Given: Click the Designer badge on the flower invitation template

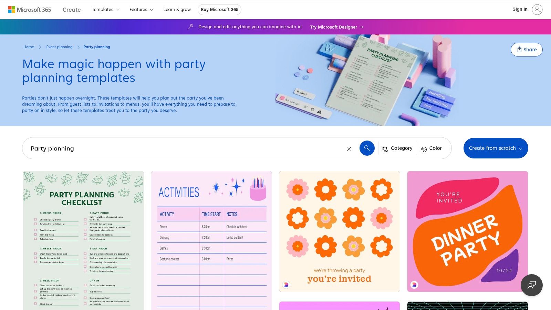Looking at the screenshot, I should [286, 285].
